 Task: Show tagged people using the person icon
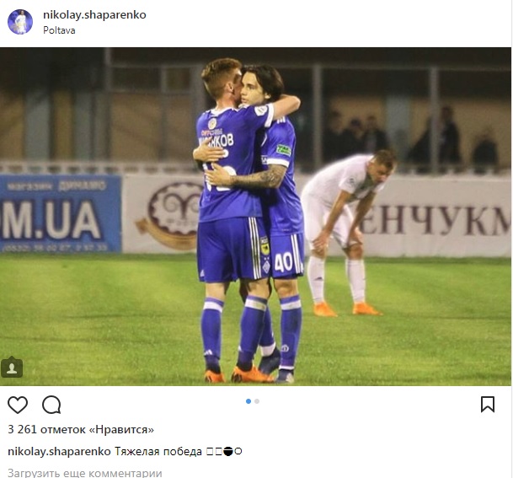coord(12,368)
